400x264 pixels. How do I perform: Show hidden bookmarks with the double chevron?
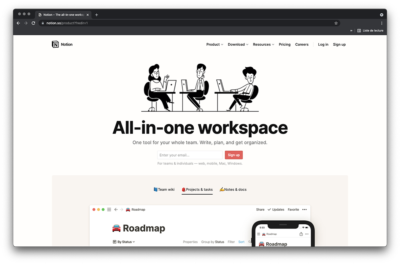point(351,30)
